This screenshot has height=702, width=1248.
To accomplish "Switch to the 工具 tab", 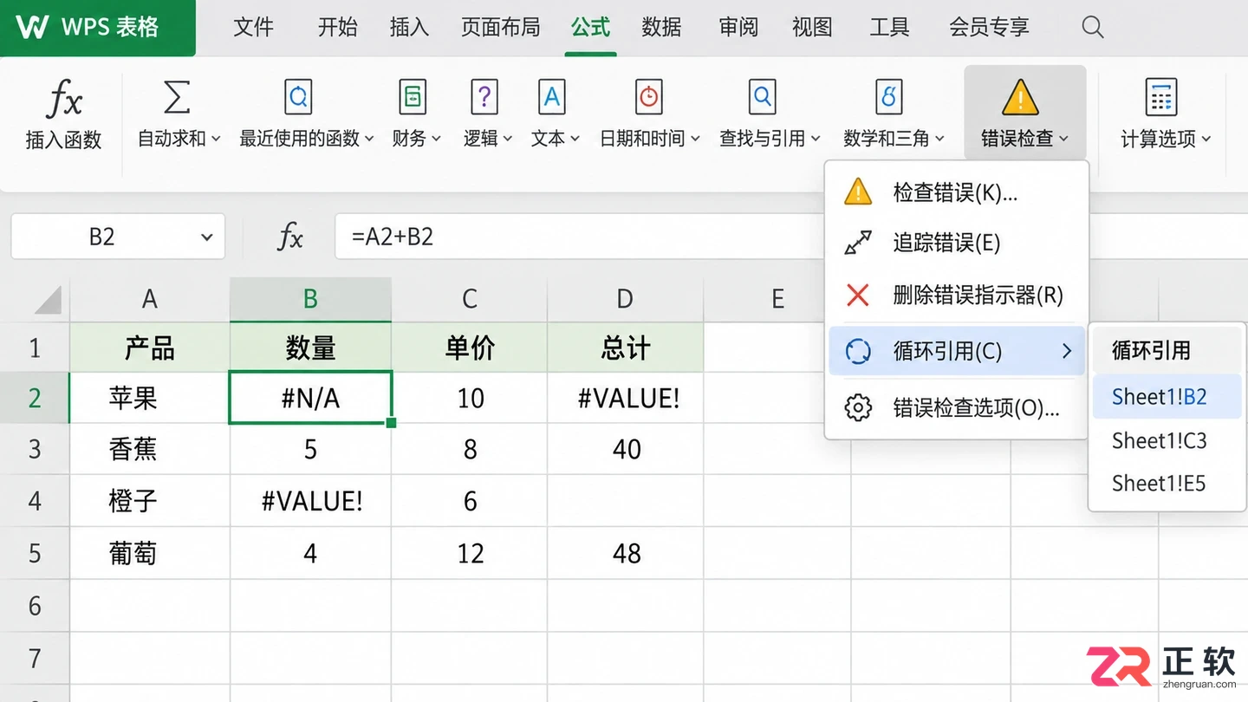I will point(889,28).
